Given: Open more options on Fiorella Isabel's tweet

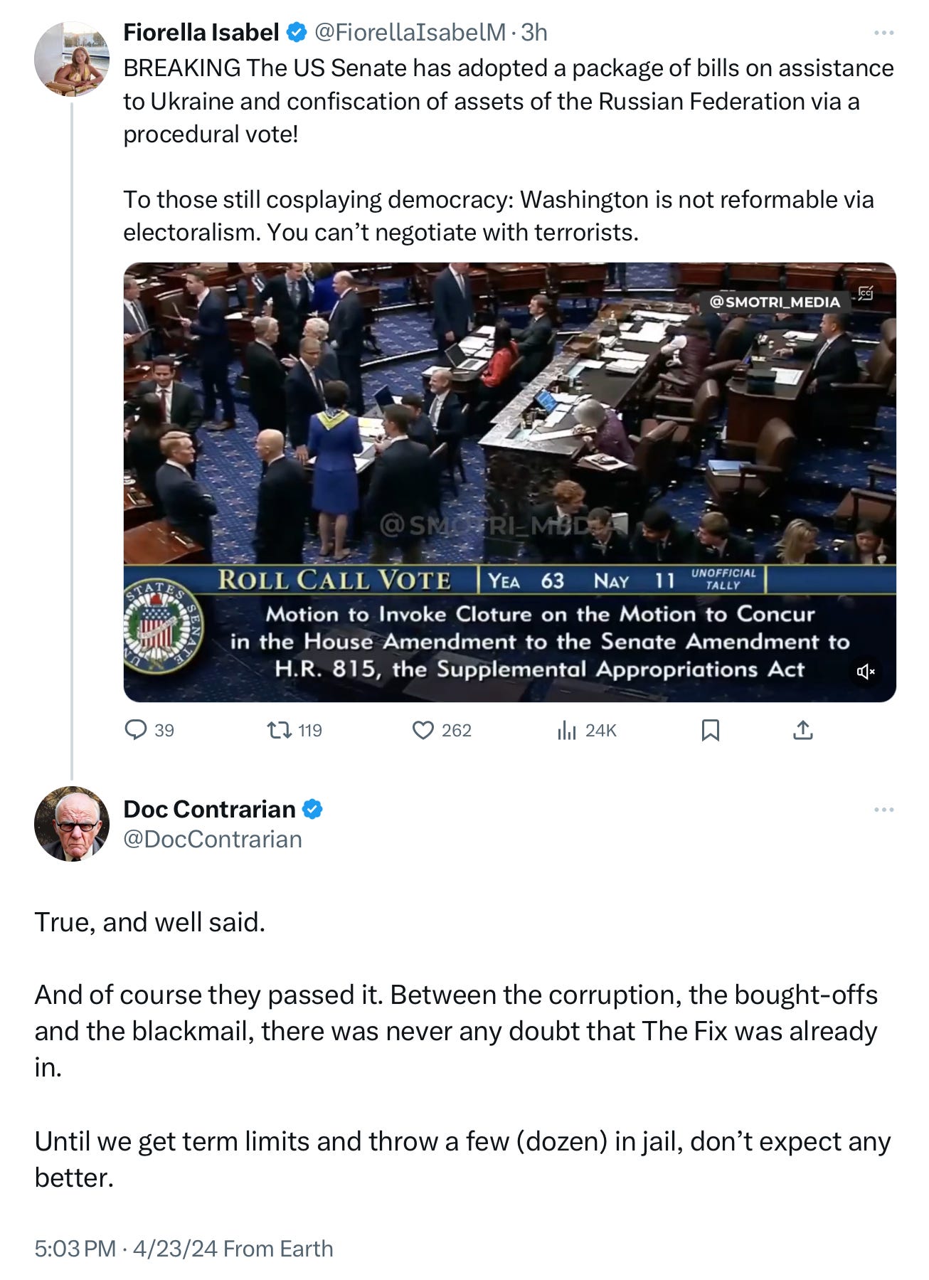Looking at the screenshot, I should point(883,33).
